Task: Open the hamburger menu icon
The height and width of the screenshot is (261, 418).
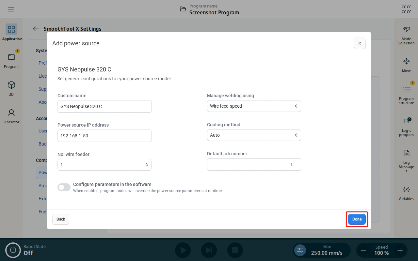Action: [x=11, y=9]
